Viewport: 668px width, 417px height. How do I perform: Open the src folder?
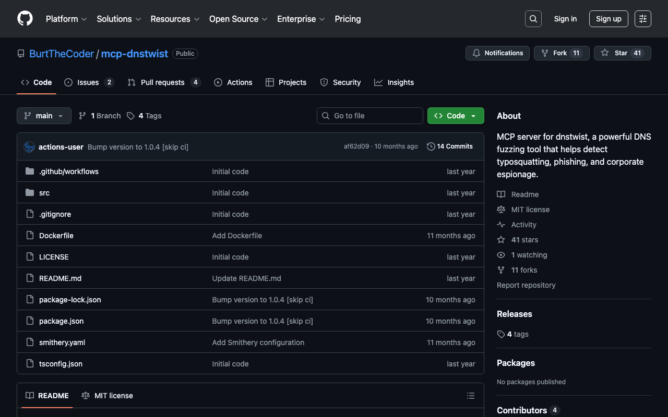click(x=44, y=193)
